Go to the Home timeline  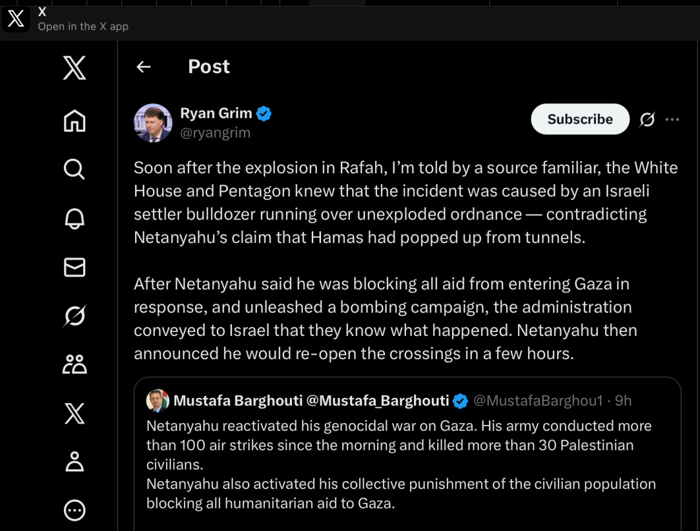74,121
